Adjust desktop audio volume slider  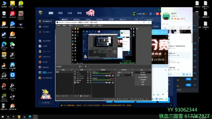pyautogui.click(x=100, y=83)
